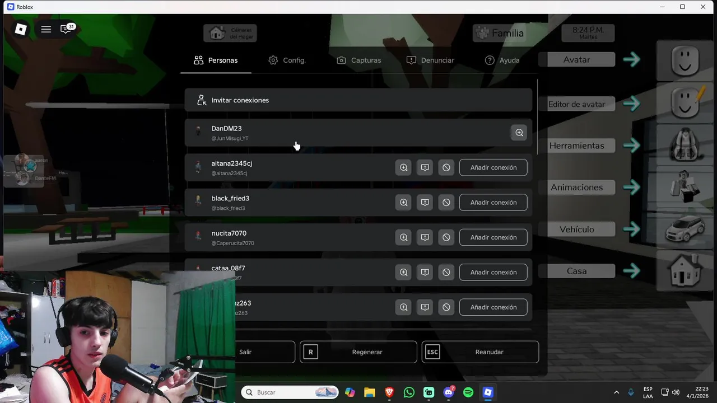Open File Explorer from the taskbar
This screenshot has height=403, width=717.
(x=370, y=392)
